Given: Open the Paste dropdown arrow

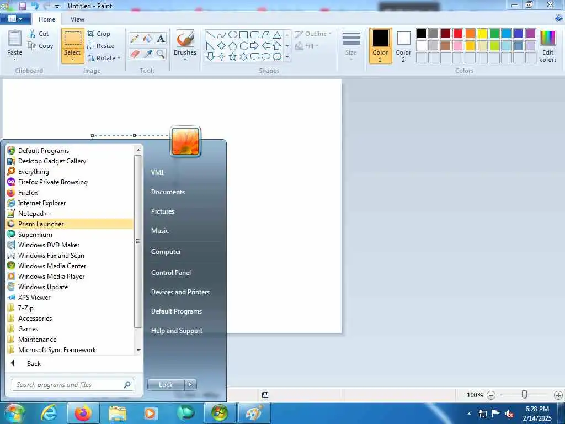Looking at the screenshot, I should (x=15, y=60).
